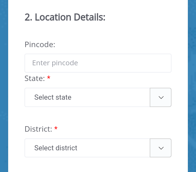This screenshot has width=196, height=172.
Task: Click blank form area below District dropdown
Action: point(98,165)
